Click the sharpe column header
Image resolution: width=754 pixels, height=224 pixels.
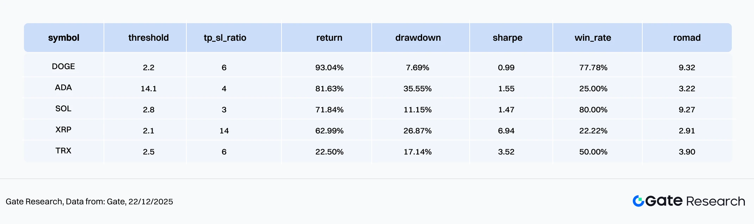coord(507,38)
